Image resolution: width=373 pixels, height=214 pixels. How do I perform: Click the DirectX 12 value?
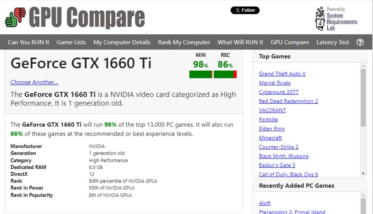click(x=92, y=174)
